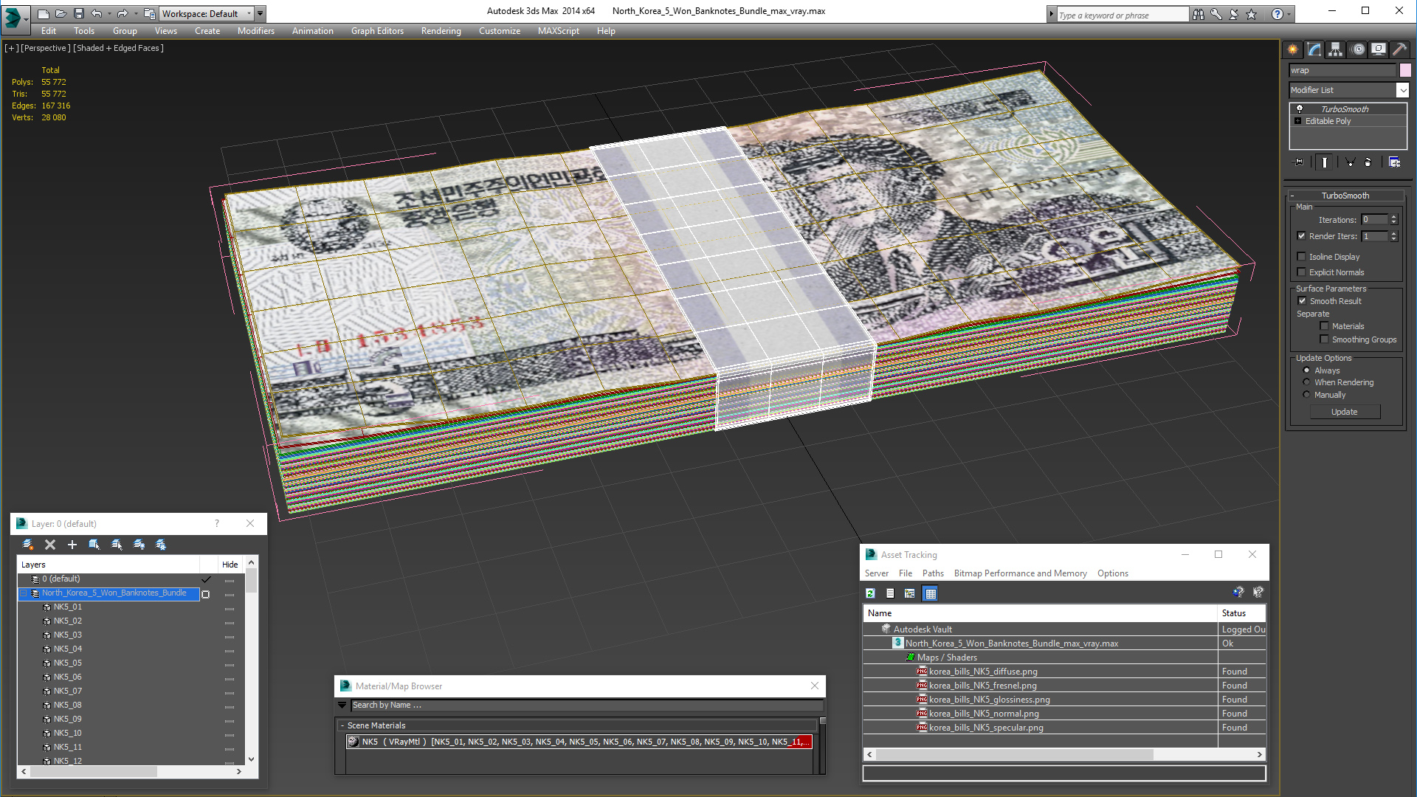Toggle TurboSmooth lightbulb visibility in stack
The width and height of the screenshot is (1417, 797).
[x=1300, y=109]
